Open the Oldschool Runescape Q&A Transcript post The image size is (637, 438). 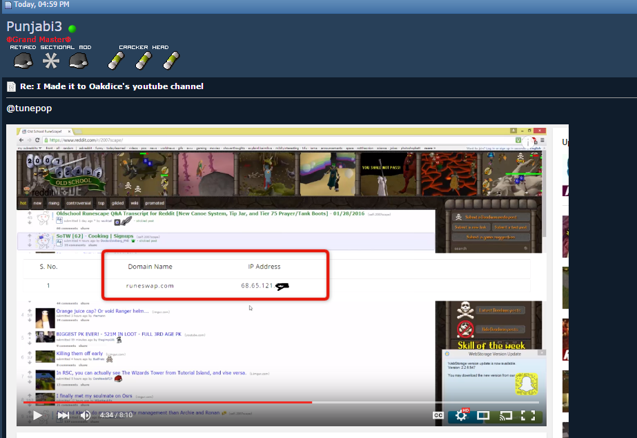point(210,213)
